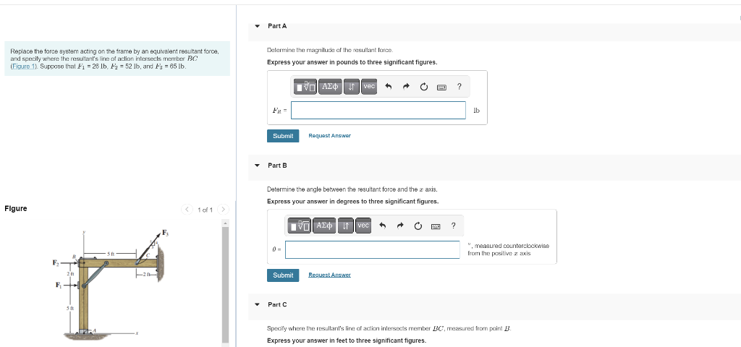Click 'Express your answer in feet' instruction
The image size is (741, 347).
tap(347, 340)
